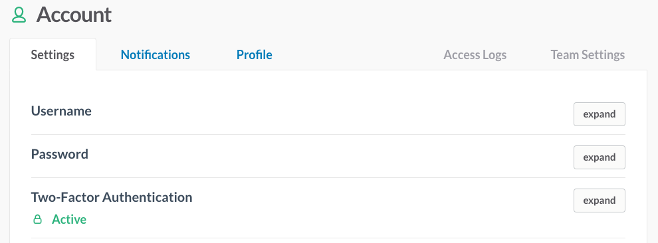Click the green user icon beside Account
The image size is (658, 243).
[x=19, y=15]
